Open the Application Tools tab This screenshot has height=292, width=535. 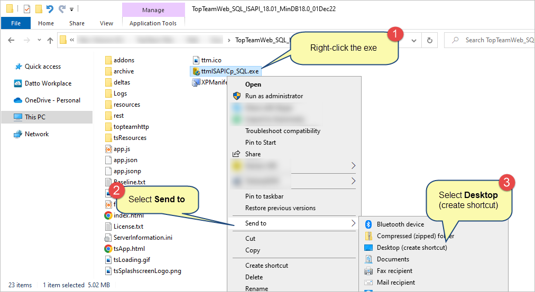[153, 23]
